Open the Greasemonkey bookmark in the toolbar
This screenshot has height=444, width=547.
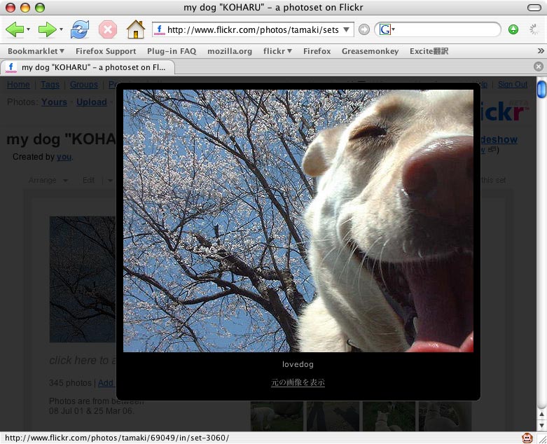[370, 51]
